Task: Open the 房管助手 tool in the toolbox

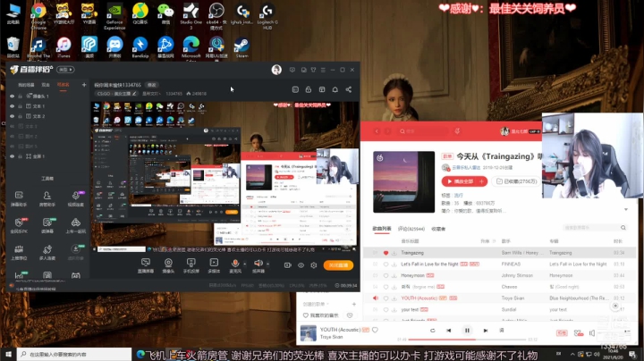Action: [47, 198]
